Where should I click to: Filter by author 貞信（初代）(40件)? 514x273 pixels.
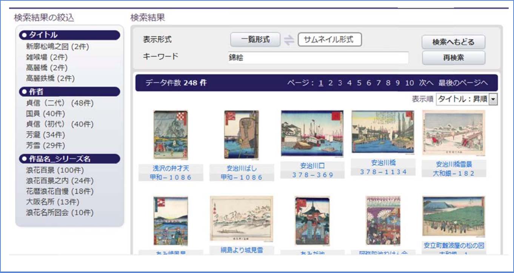pyautogui.click(x=60, y=124)
